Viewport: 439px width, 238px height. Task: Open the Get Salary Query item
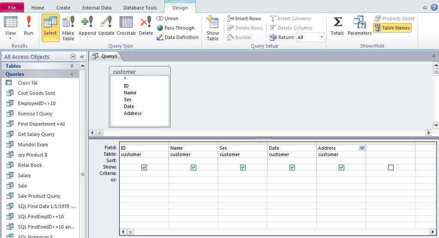click(36, 134)
